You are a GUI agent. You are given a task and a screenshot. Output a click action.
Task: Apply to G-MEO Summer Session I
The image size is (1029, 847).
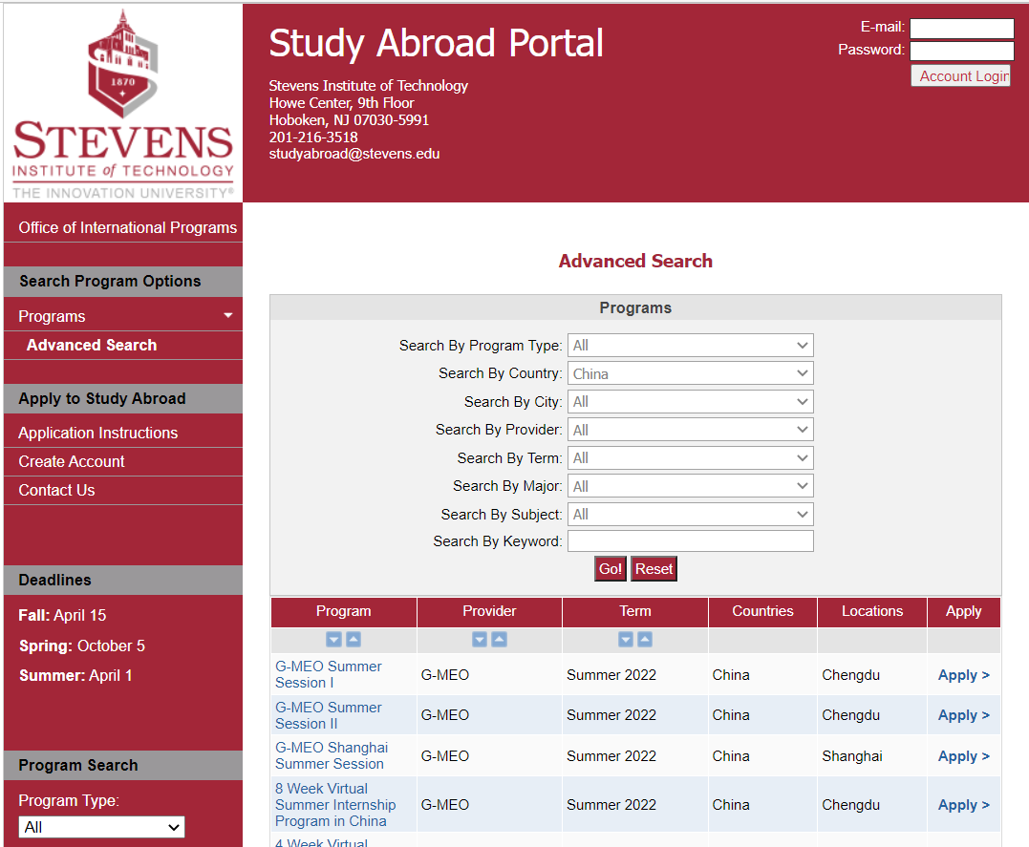[x=963, y=675]
